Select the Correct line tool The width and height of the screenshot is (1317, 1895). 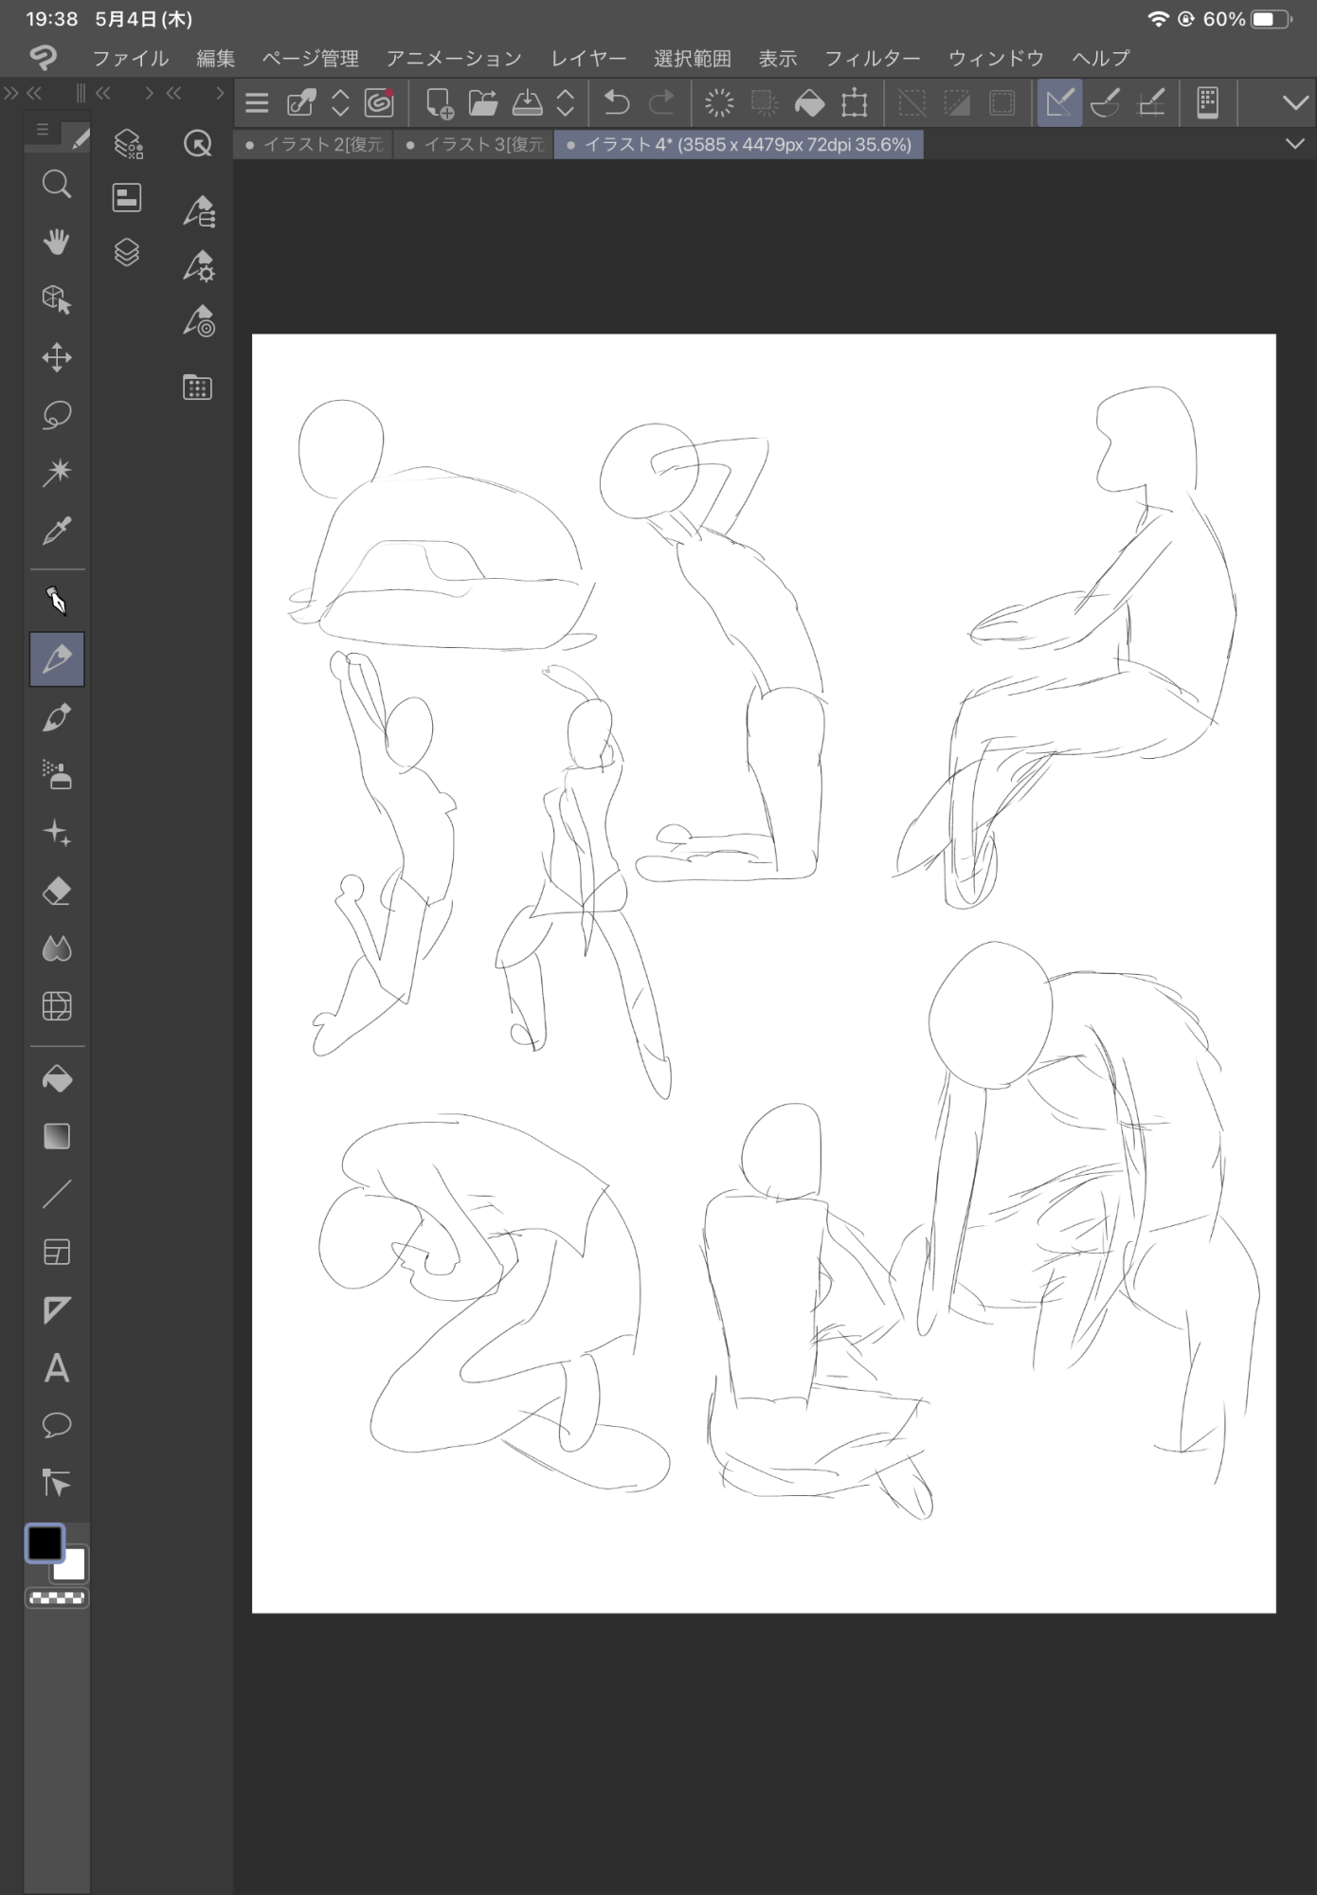click(57, 1483)
